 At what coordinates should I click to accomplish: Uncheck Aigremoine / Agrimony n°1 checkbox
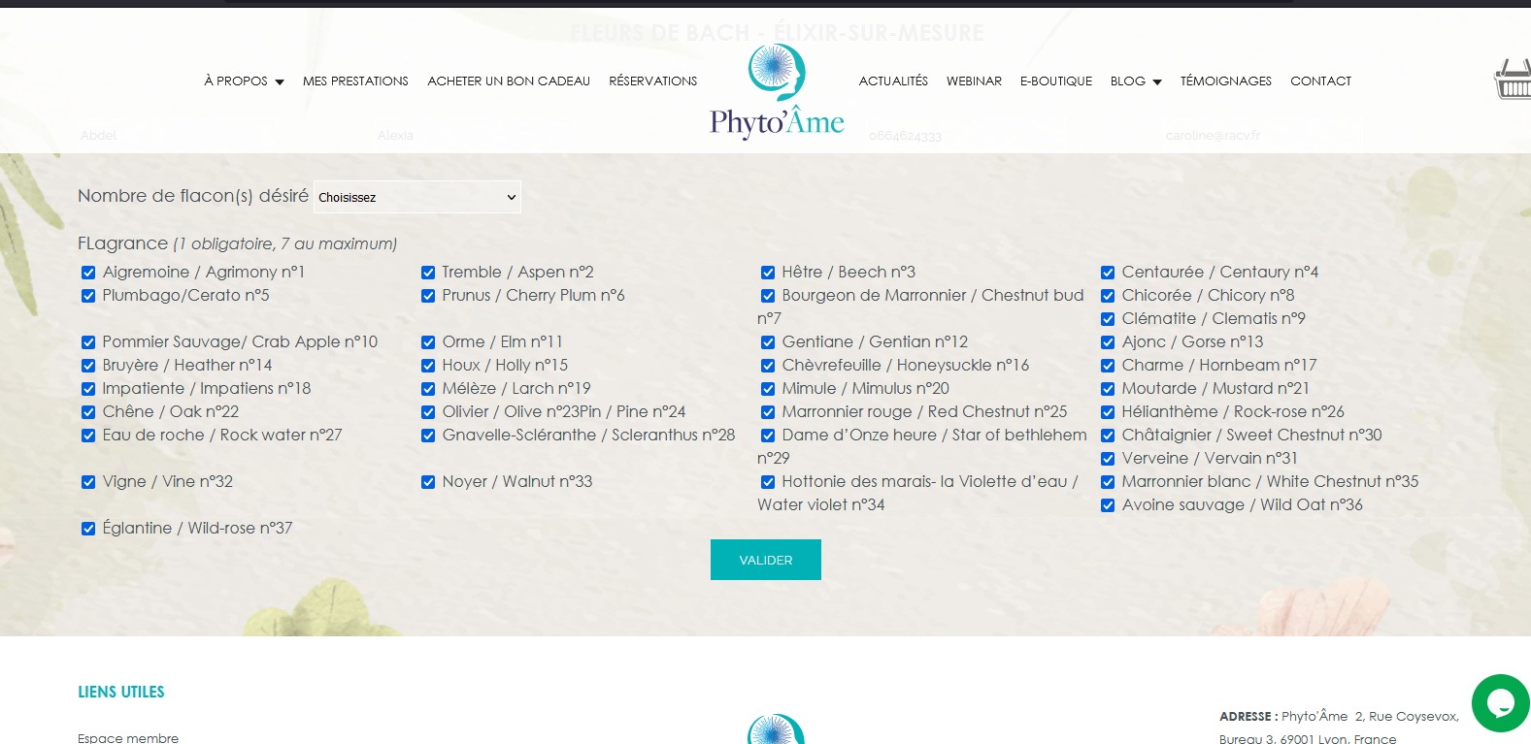[x=88, y=273]
